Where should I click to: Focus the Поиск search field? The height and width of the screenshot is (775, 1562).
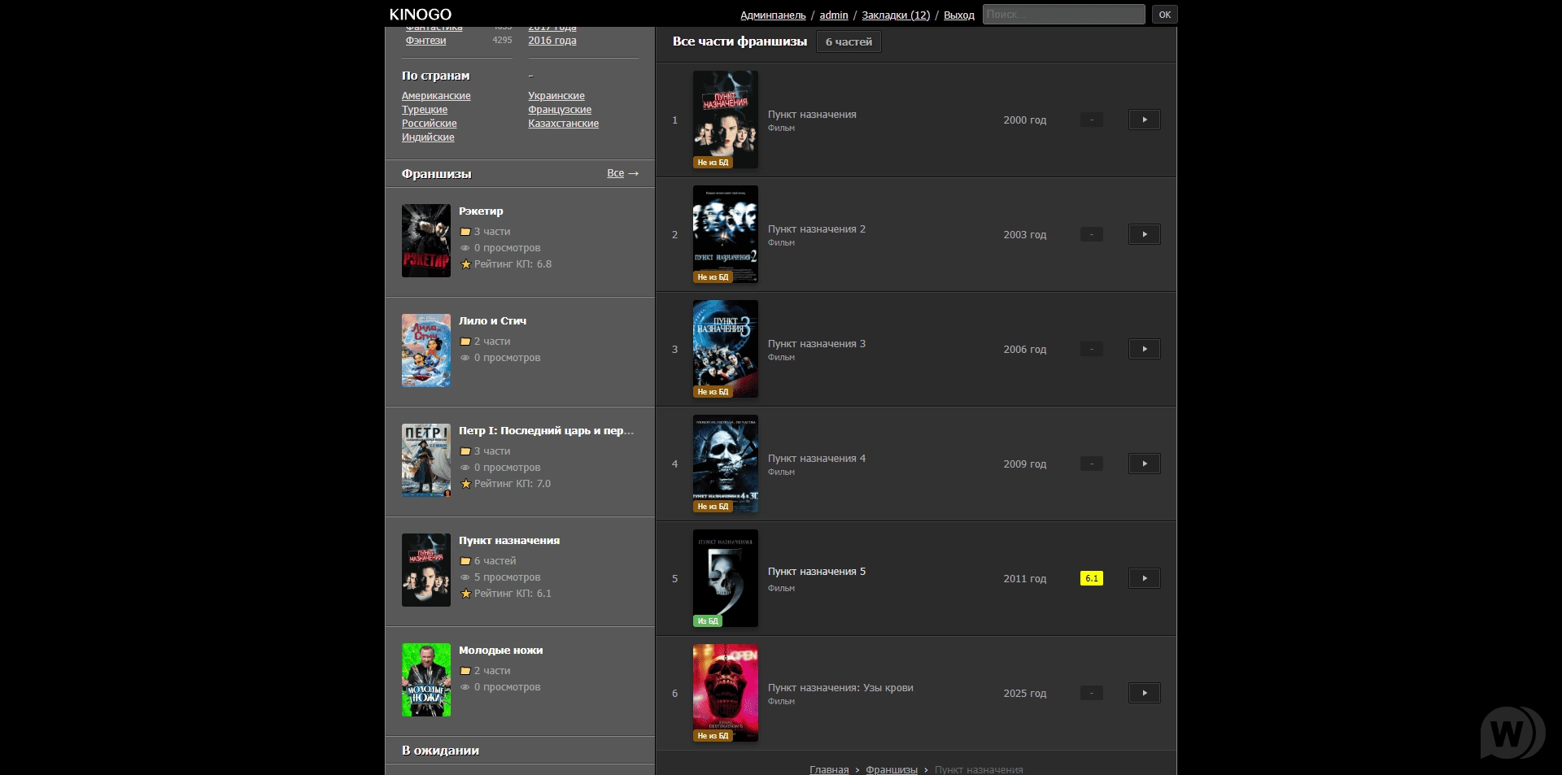pyautogui.click(x=1062, y=15)
